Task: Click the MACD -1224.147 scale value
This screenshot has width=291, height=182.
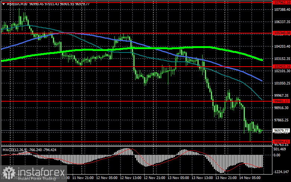Action: tap(281, 172)
